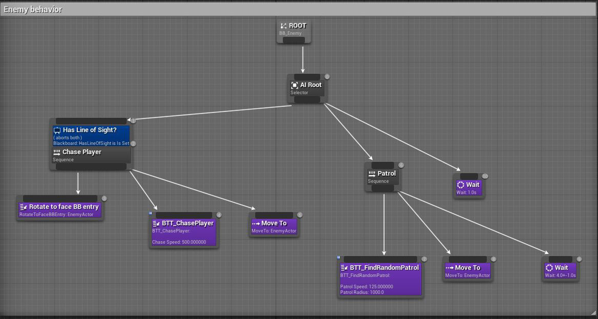Screen dimensions: 598x319
Task: Click the Move To icon under the Patrol branch
Action: click(x=449, y=267)
